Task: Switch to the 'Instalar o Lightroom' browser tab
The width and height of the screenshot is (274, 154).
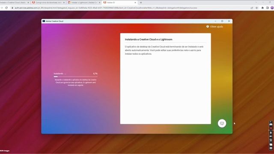Action: pos(84,3)
